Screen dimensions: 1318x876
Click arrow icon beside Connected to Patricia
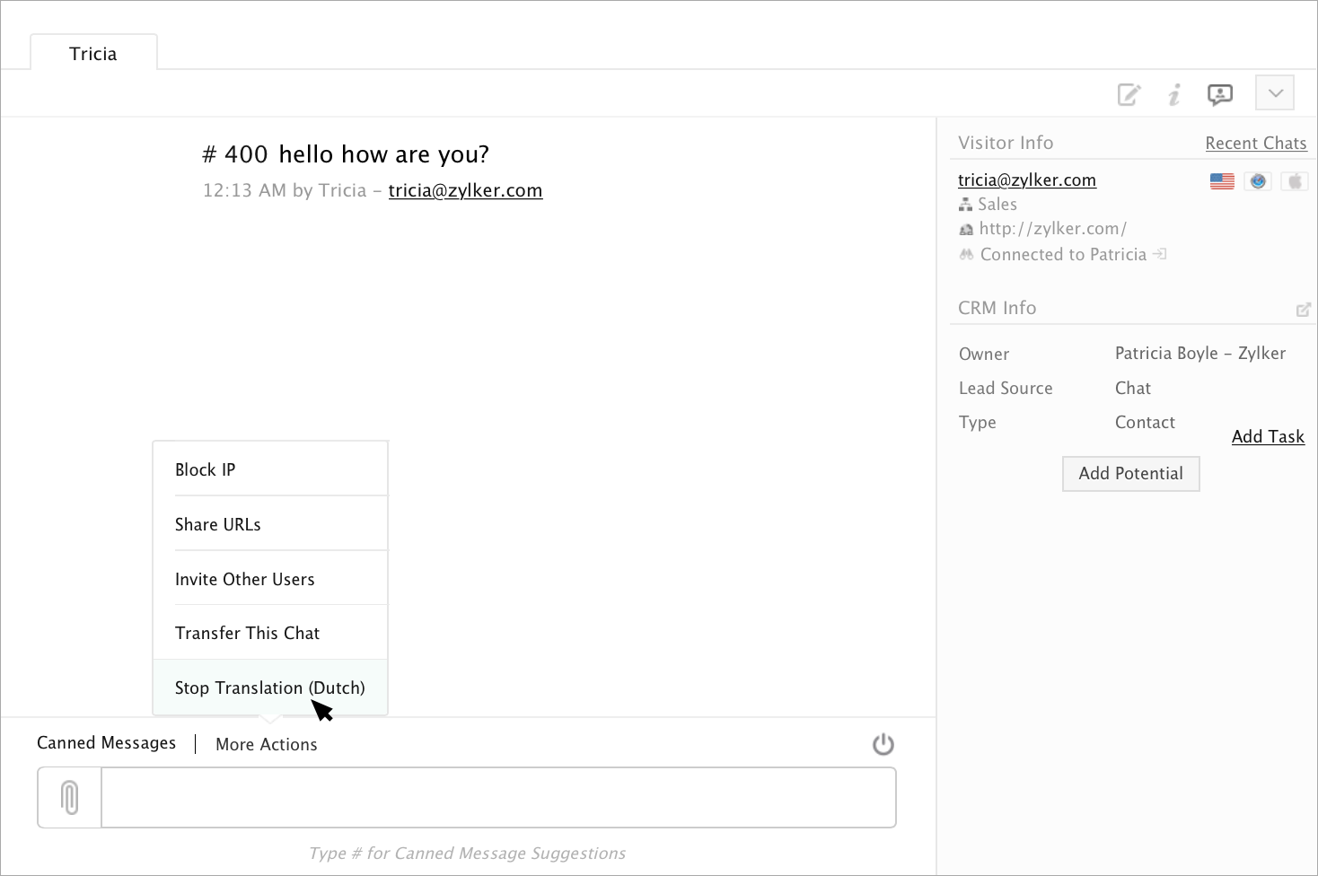click(x=1160, y=254)
